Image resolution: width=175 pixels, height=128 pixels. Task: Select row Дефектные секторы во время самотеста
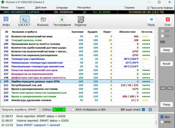[x=77, y=78]
